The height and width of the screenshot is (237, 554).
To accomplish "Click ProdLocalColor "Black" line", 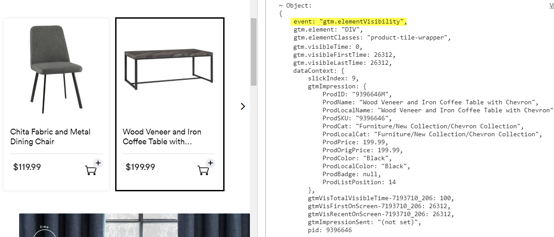I will 367,166.
